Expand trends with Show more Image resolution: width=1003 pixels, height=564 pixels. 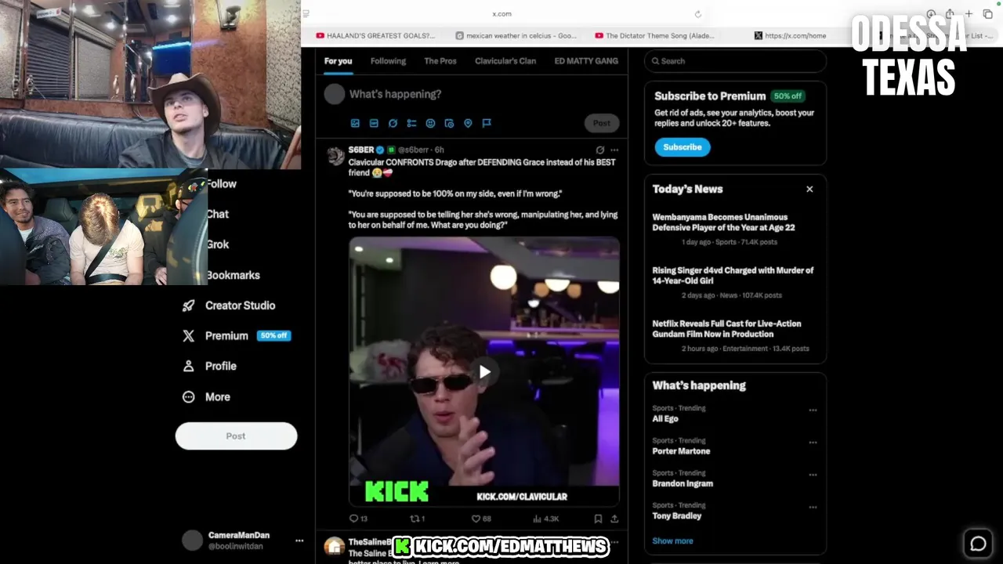(x=672, y=540)
